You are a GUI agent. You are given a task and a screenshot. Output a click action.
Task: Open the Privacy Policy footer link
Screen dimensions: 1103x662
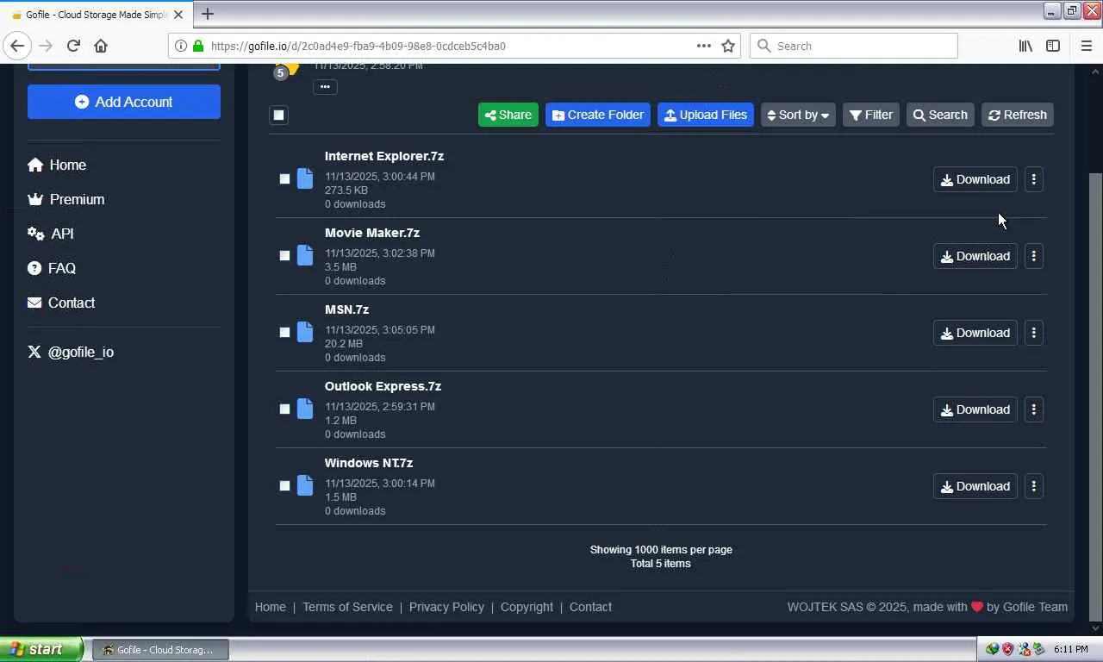point(446,607)
